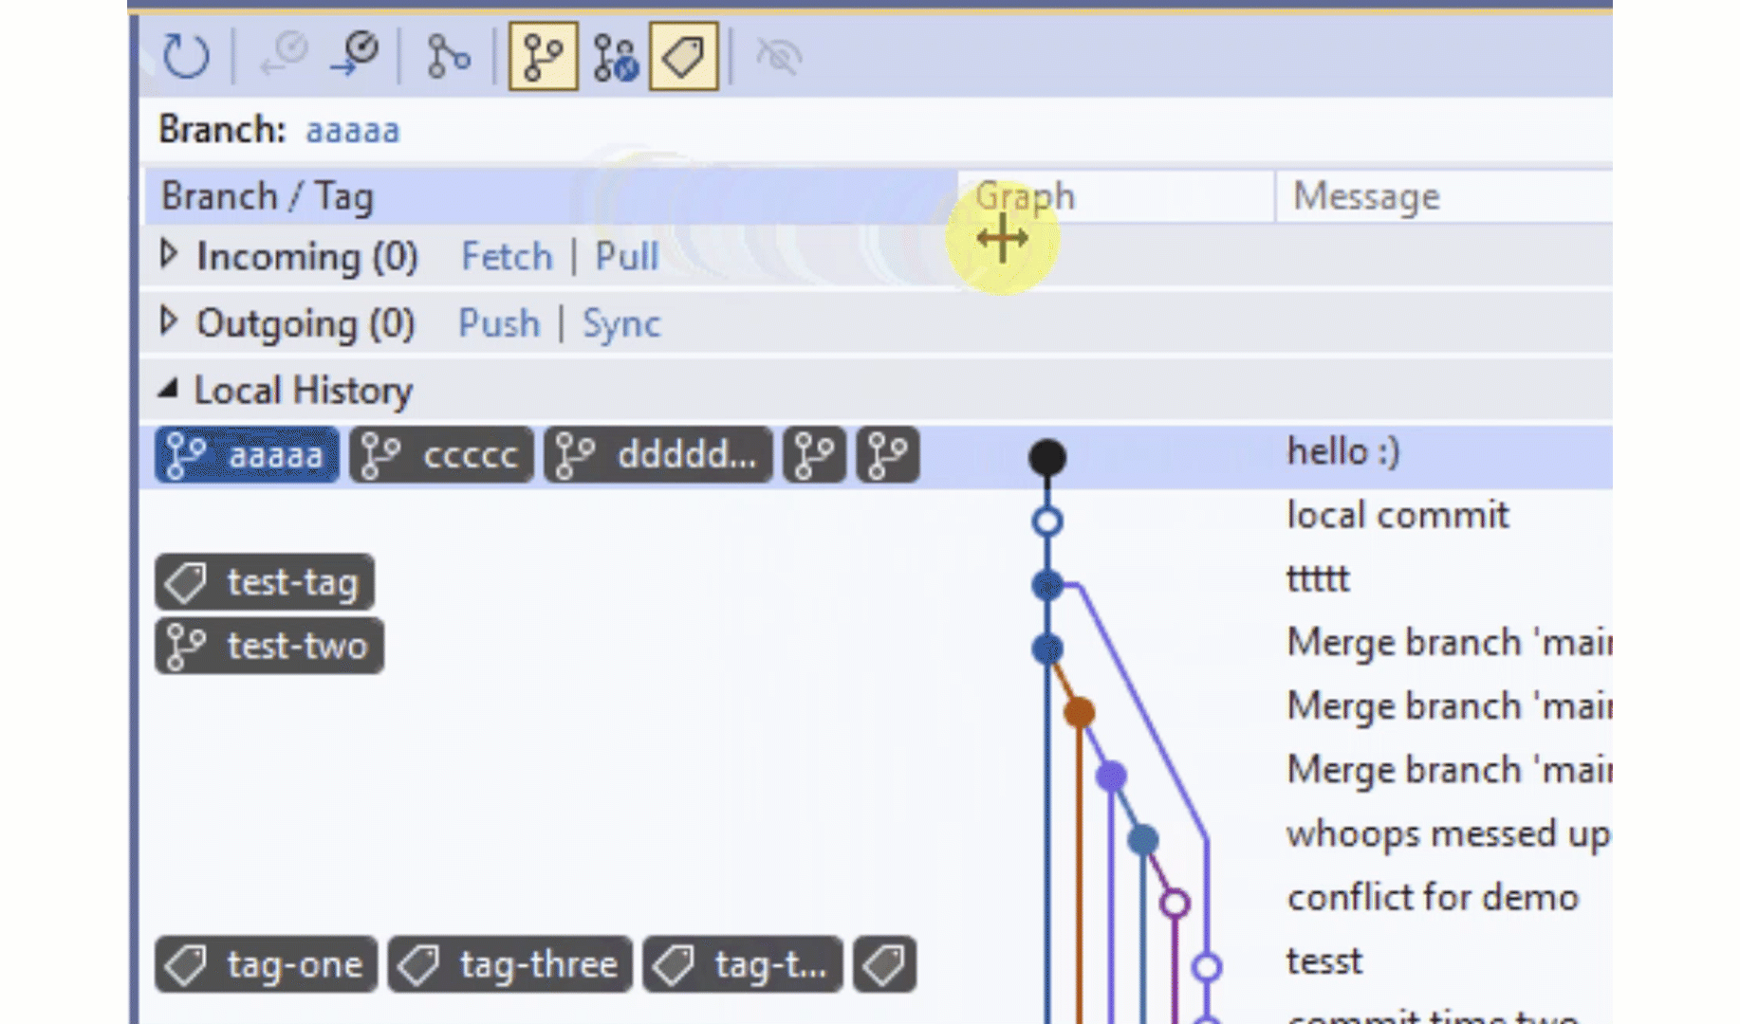Open the aaaaa branch name link
This screenshot has width=1740, height=1024.
(352, 130)
